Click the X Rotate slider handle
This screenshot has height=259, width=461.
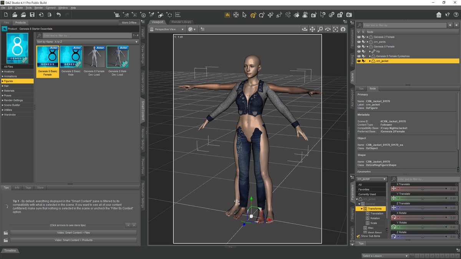click(423, 217)
